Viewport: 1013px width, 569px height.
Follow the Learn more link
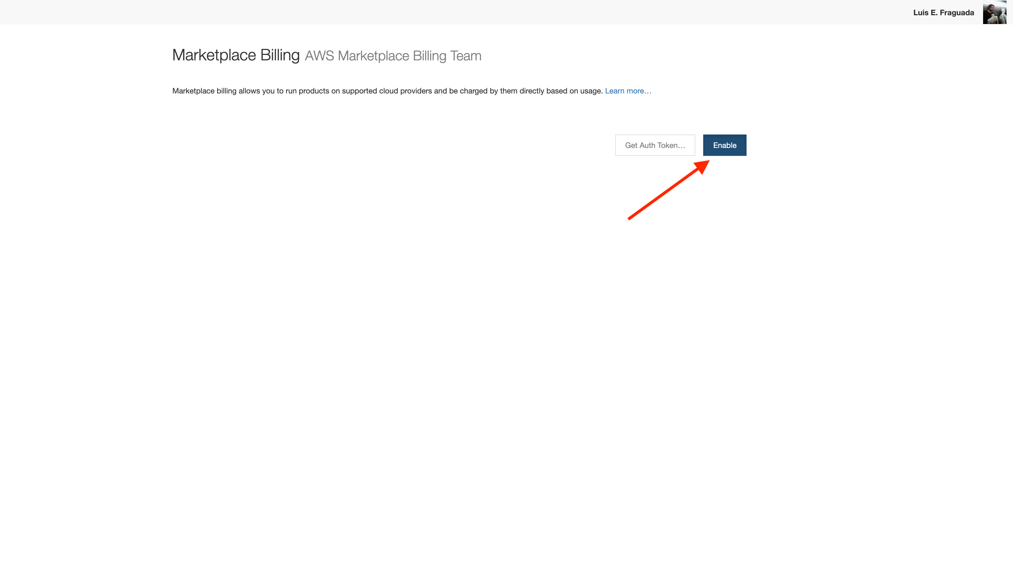tap(628, 91)
